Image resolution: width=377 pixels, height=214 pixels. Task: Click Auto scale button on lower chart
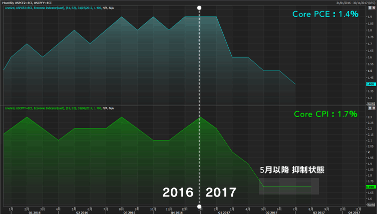(x=371, y=204)
